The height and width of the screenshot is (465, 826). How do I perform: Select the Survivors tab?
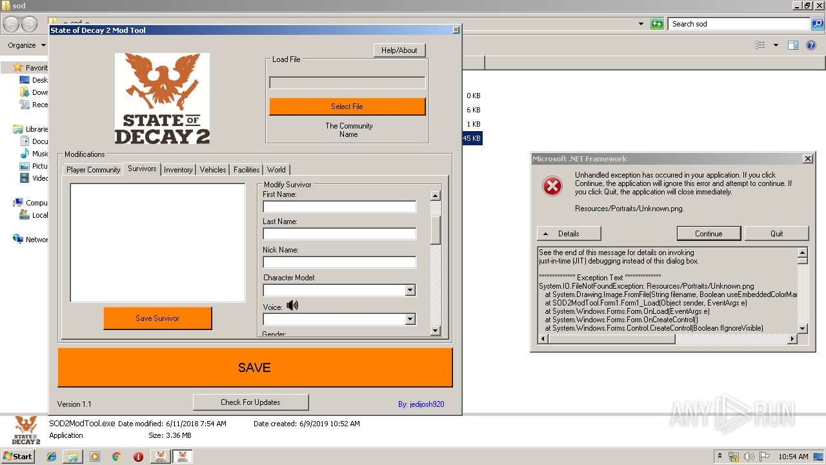tap(142, 169)
